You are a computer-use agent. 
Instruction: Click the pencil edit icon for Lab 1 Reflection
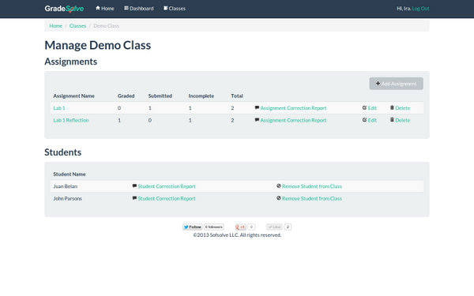tap(364, 120)
